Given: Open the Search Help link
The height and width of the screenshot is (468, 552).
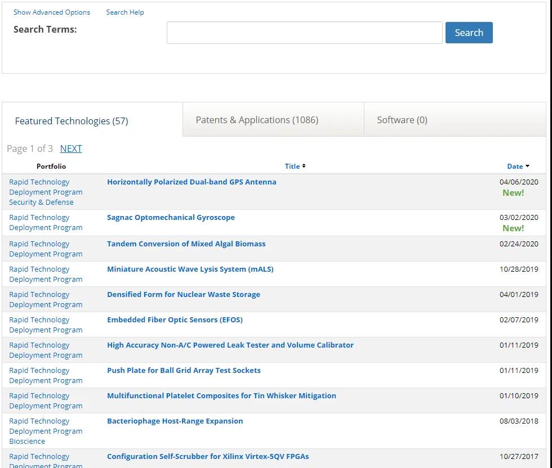Looking at the screenshot, I should (125, 12).
